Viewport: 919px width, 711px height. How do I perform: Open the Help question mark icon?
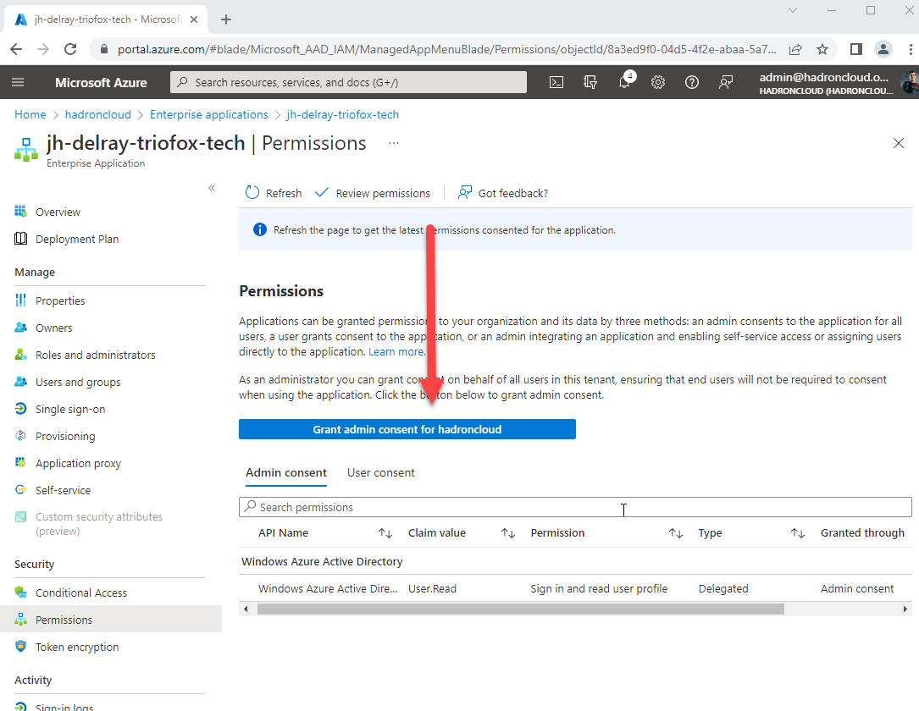pyautogui.click(x=692, y=83)
